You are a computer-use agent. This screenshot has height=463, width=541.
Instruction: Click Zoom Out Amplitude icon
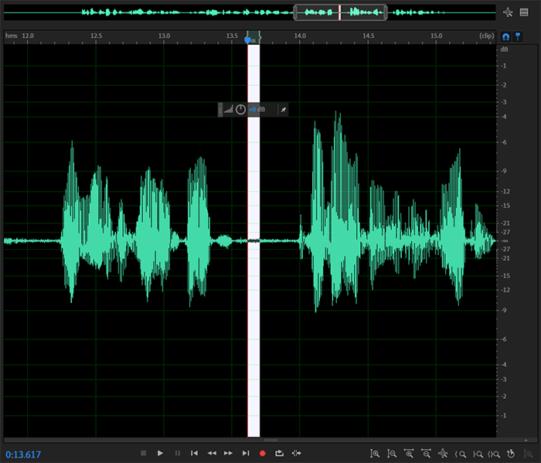pos(392,454)
